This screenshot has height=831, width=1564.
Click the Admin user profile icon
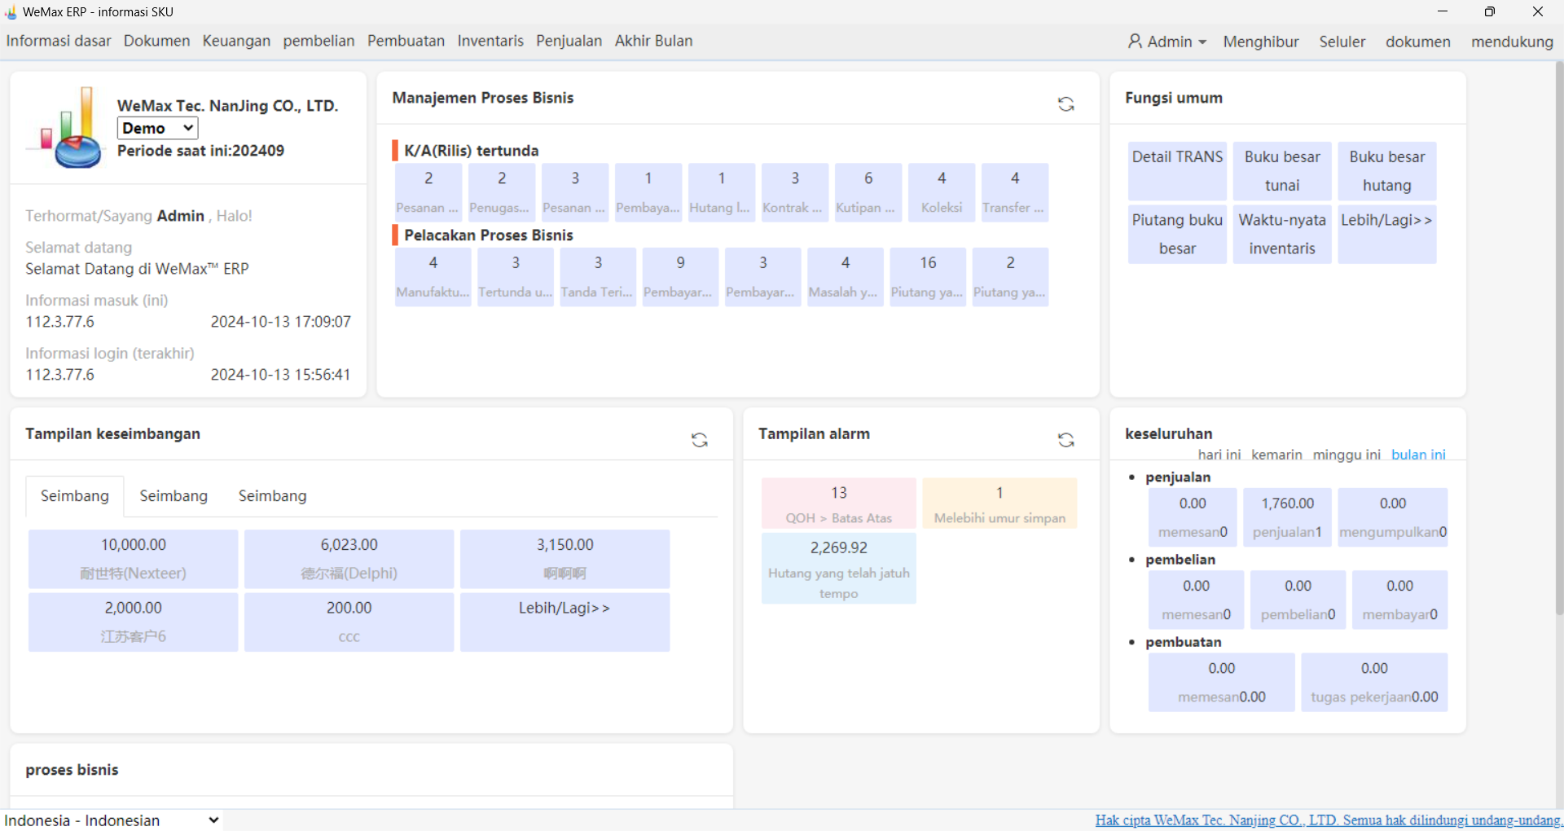pos(1135,42)
